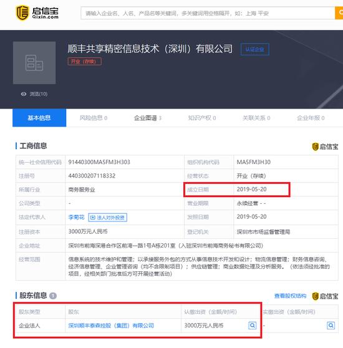The image size is (343, 348).
Task: Open shareholder link 深圳顺丰泰森控股（集团）有限公司
Action: 111,326
